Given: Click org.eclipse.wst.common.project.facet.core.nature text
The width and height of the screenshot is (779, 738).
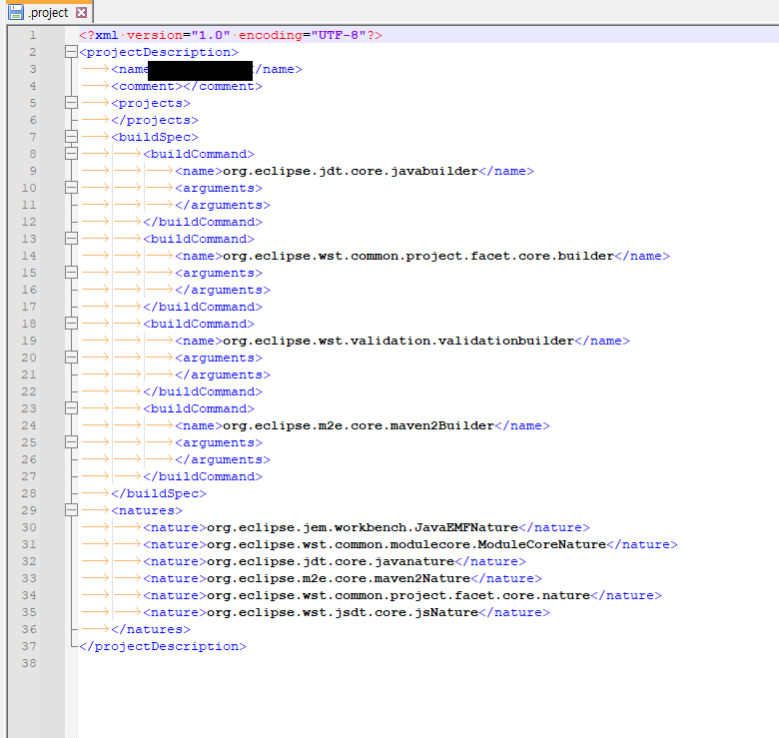Looking at the screenshot, I should point(398,595).
